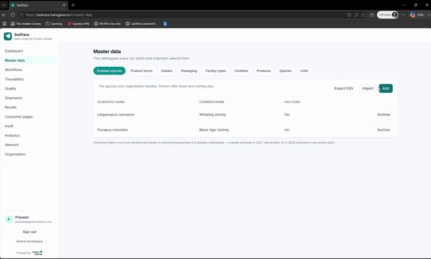The width and height of the screenshot is (431, 259).
Task: Open the Facility types tab
Action: pyautogui.click(x=216, y=71)
